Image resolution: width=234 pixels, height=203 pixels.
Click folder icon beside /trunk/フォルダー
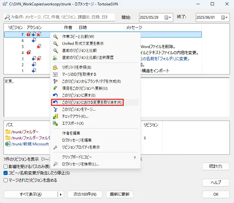pyautogui.click(x=8, y=132)
